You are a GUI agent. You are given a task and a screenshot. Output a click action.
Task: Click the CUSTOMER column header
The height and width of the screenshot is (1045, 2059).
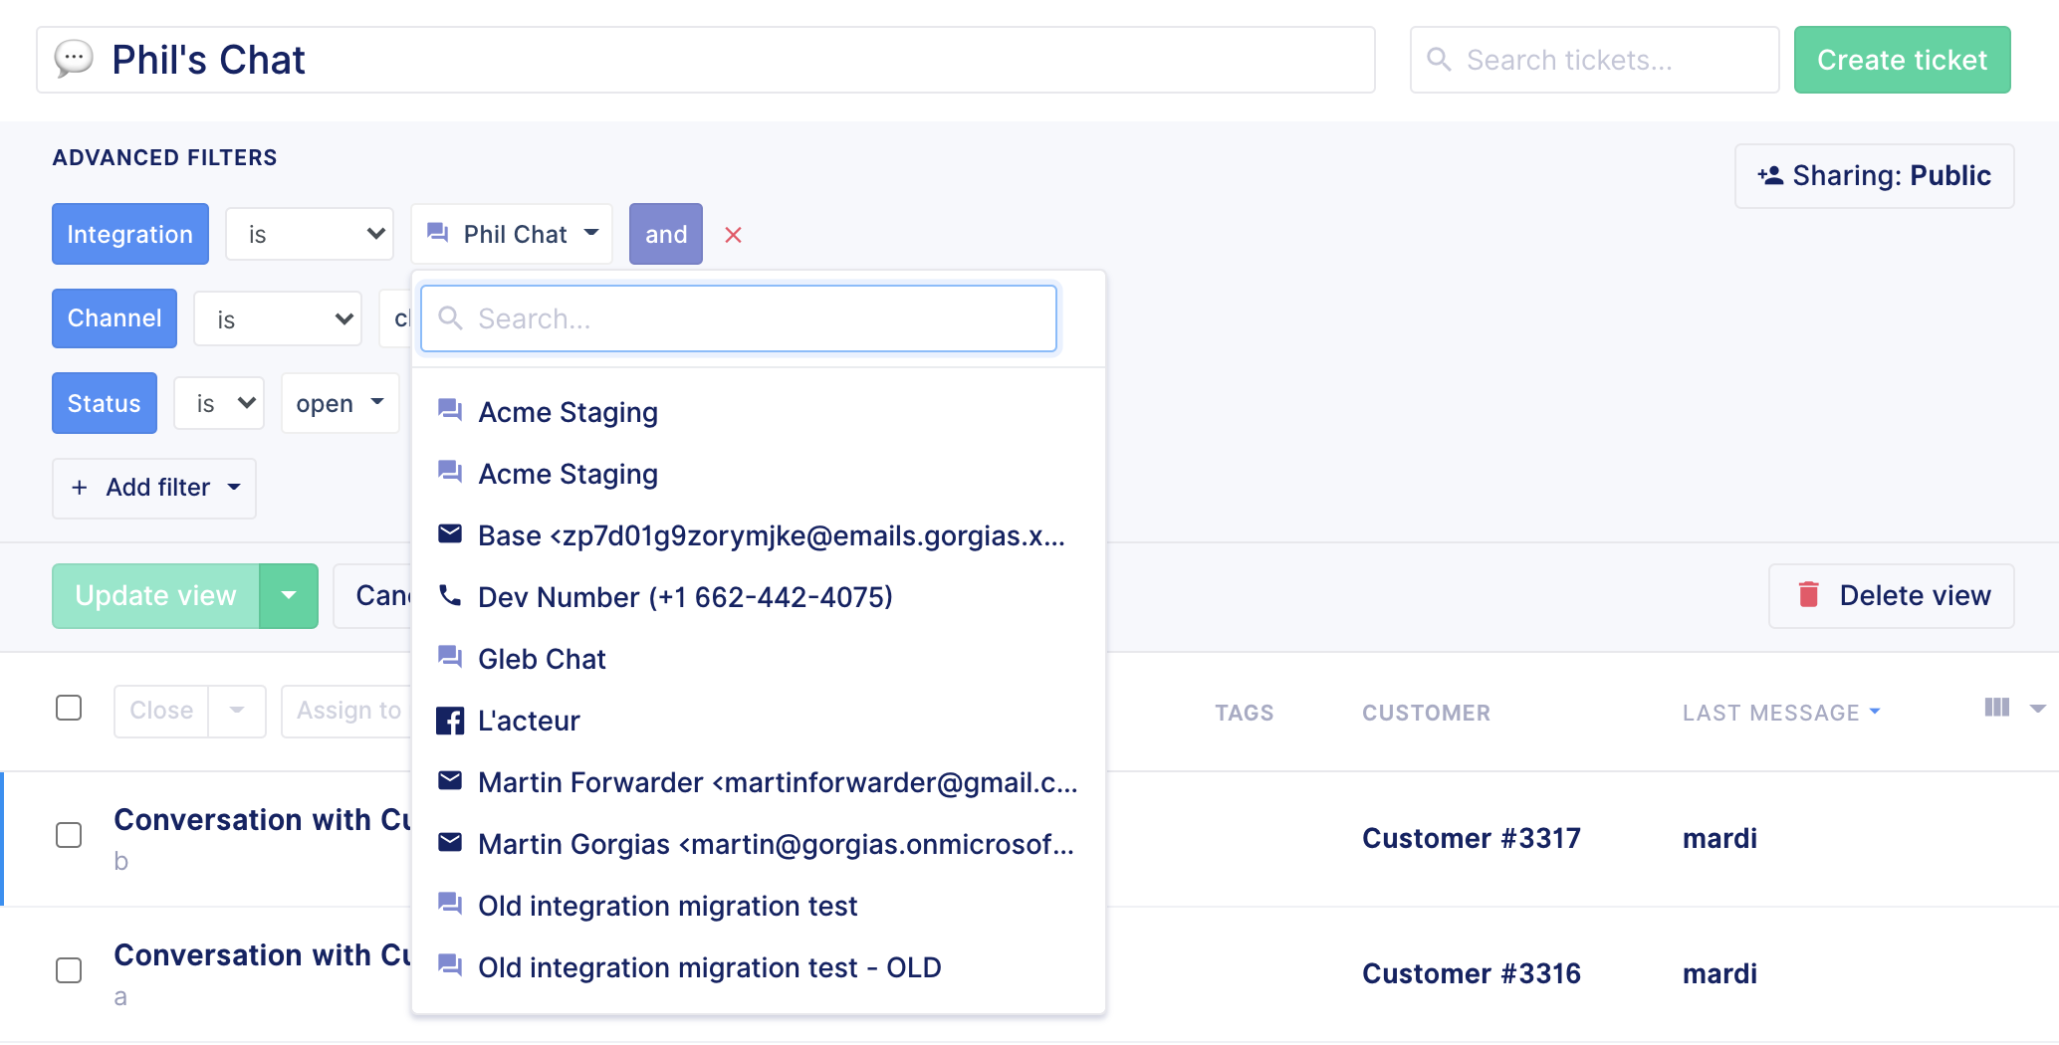point(1426,713)
